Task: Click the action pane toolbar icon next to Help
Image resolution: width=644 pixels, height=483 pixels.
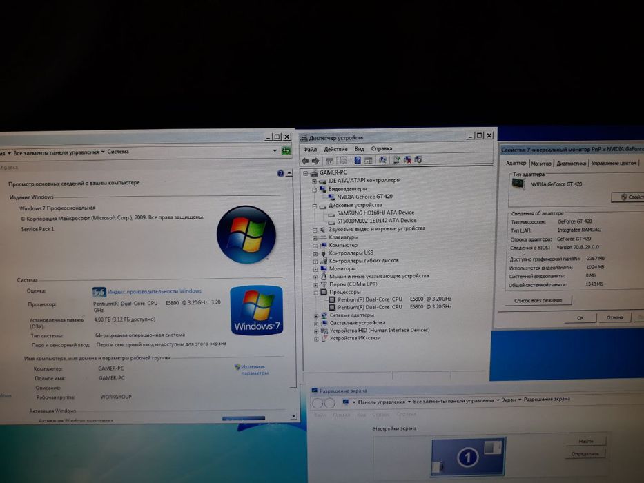Action: [x=369, y=160]
